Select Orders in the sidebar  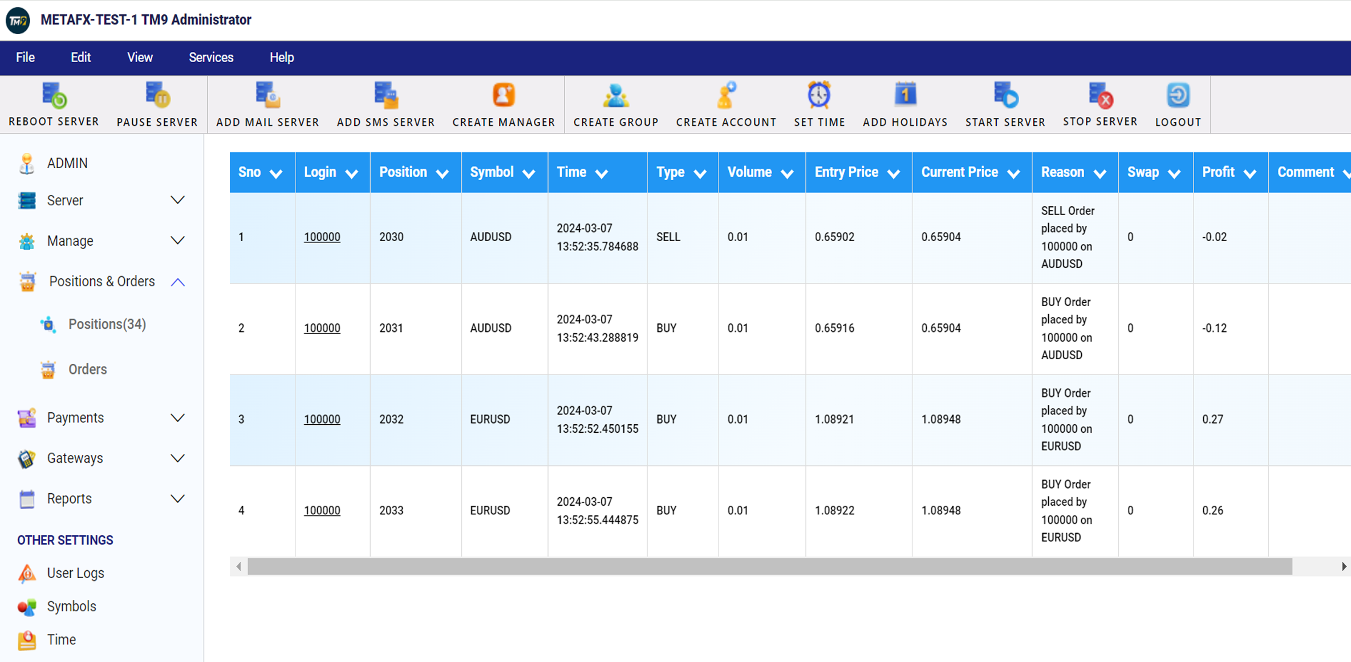[x=87, y=369]
